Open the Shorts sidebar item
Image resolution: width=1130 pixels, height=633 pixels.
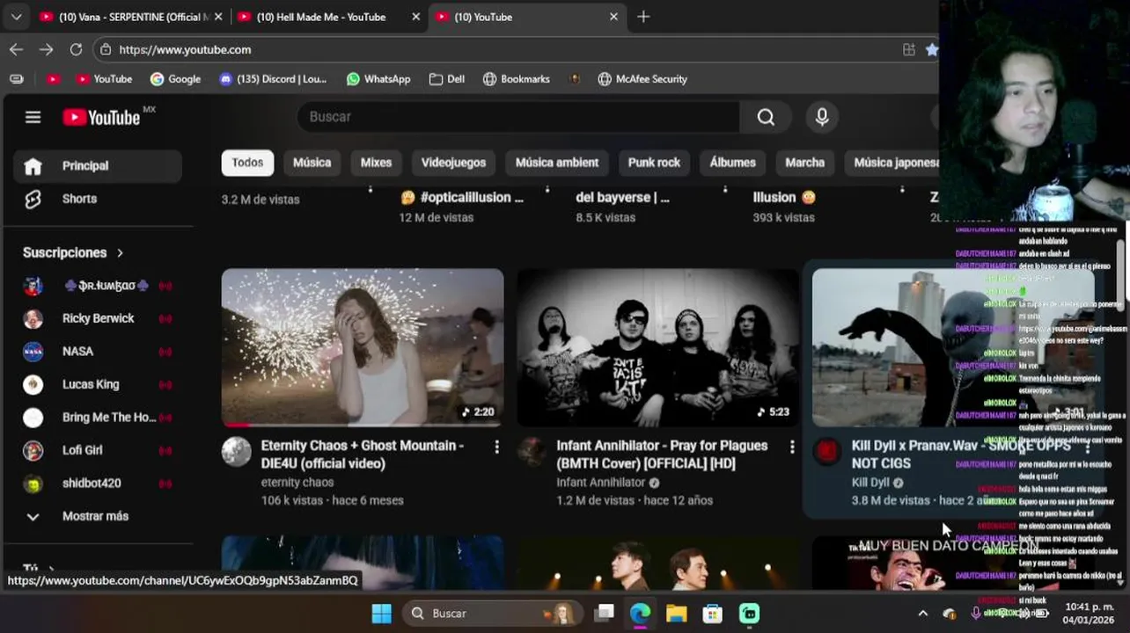click(98, 199)
